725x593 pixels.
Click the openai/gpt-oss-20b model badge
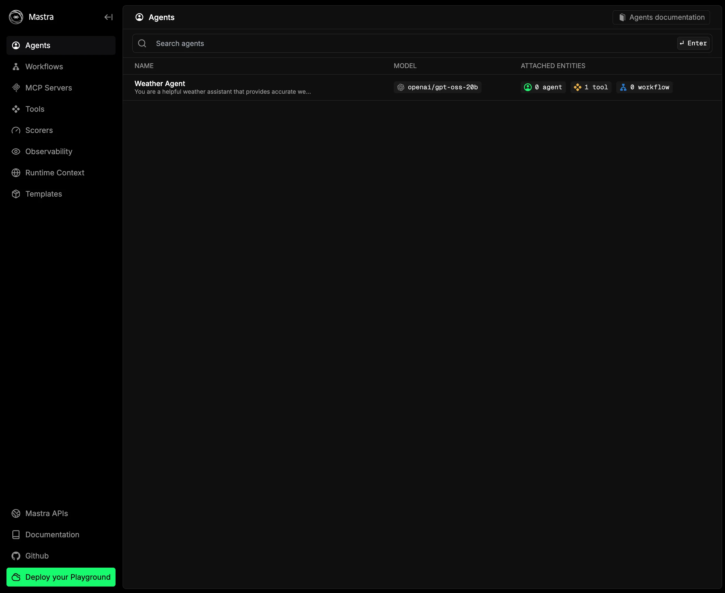(x=437, y=87)
